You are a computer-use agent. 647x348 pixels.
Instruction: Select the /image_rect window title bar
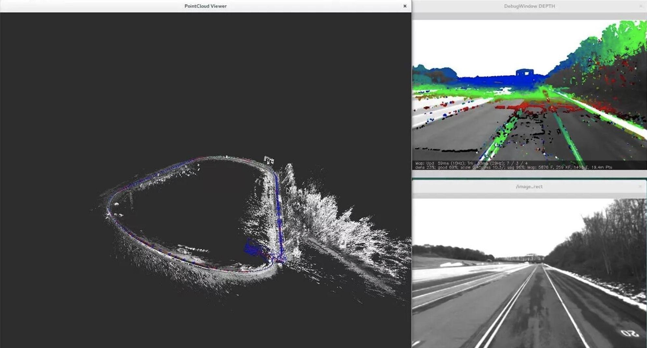tap(529, 187)
